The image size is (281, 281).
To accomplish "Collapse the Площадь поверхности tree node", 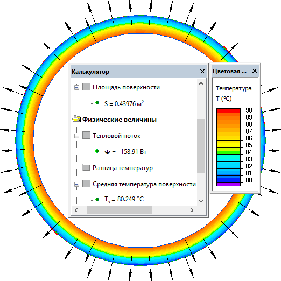I will pos(76,87).
